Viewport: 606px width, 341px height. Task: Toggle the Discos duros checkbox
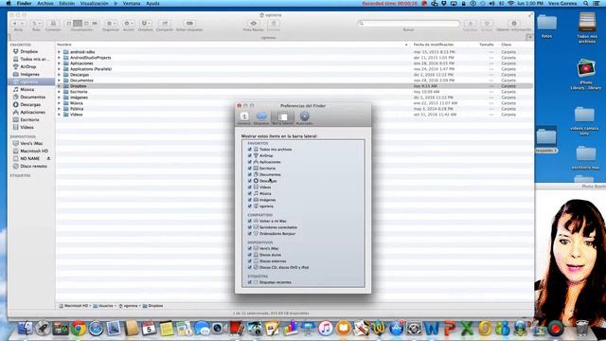[250, 255]
